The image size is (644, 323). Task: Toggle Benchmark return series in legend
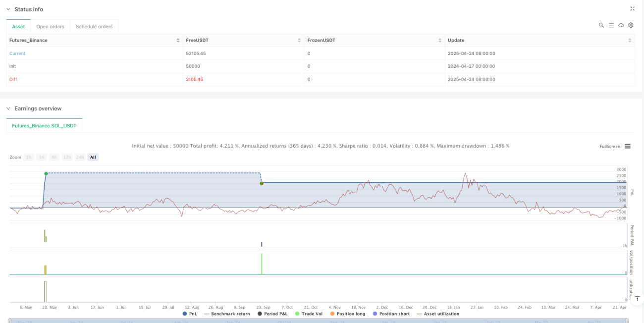226,314
